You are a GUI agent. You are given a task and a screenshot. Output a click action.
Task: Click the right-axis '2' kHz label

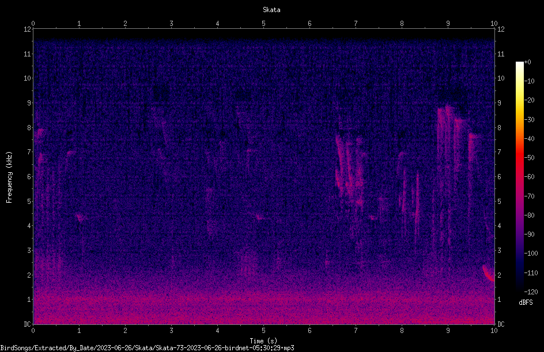click(499, 275)
